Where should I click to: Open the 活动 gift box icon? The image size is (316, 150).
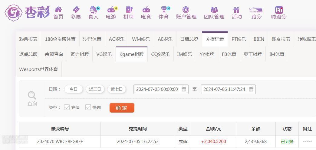236,10
